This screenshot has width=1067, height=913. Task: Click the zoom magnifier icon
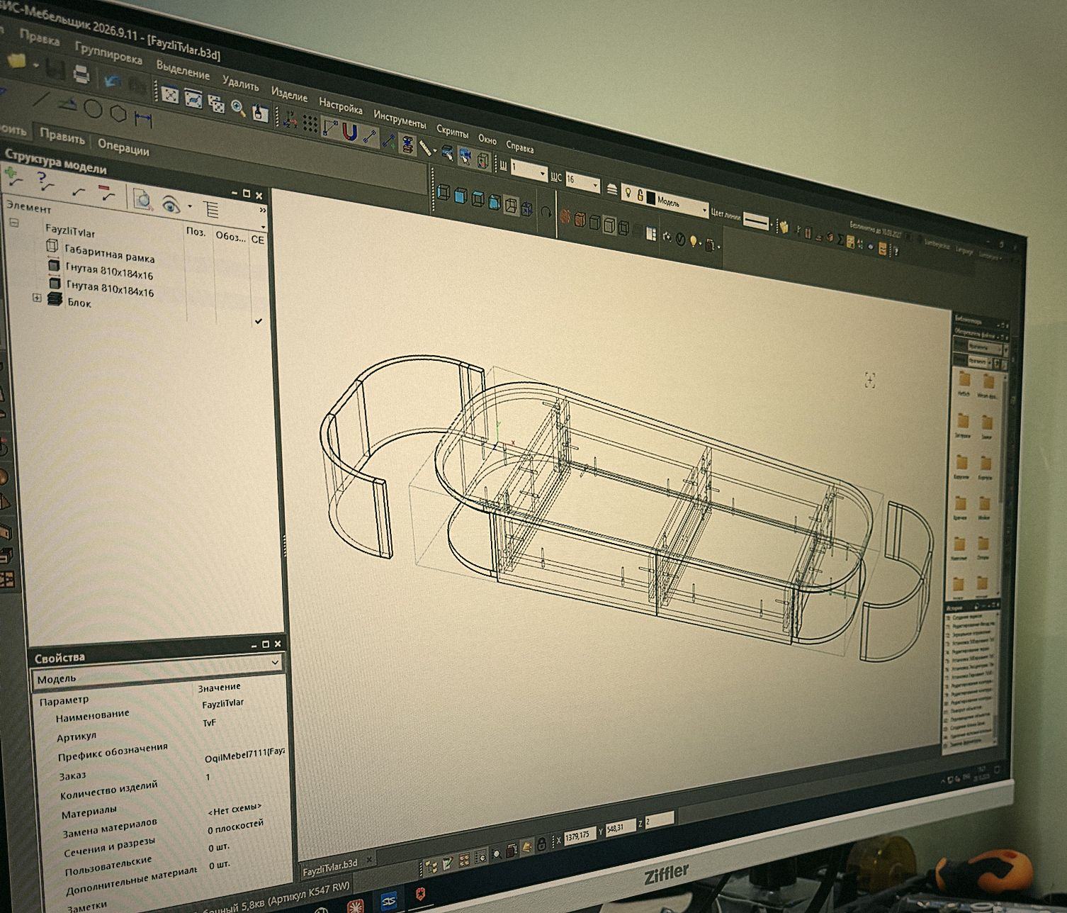[238, 108]
